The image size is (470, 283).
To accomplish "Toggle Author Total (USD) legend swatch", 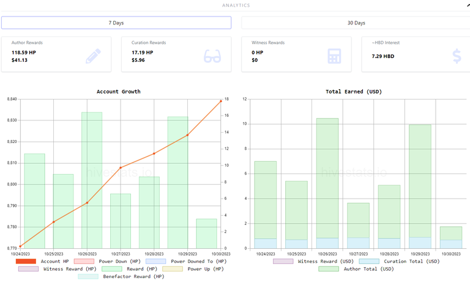I will tap(329, 269).
